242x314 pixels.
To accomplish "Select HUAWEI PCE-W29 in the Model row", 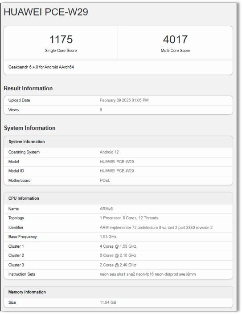I will point(117,161).
